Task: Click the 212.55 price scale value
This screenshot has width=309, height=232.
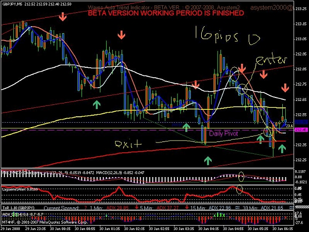Action: pos(301,115)
